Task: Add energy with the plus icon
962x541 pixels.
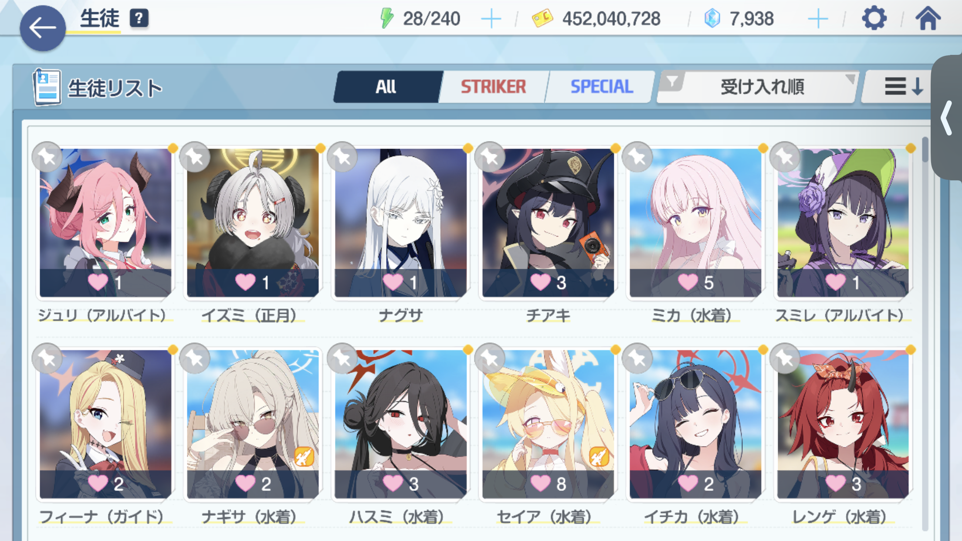Action: point(491,19)
